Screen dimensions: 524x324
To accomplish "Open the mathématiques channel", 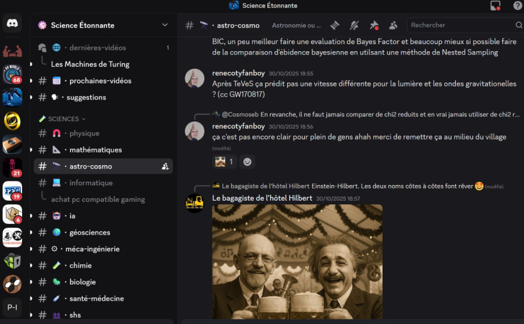I will (x=95, y=149).
